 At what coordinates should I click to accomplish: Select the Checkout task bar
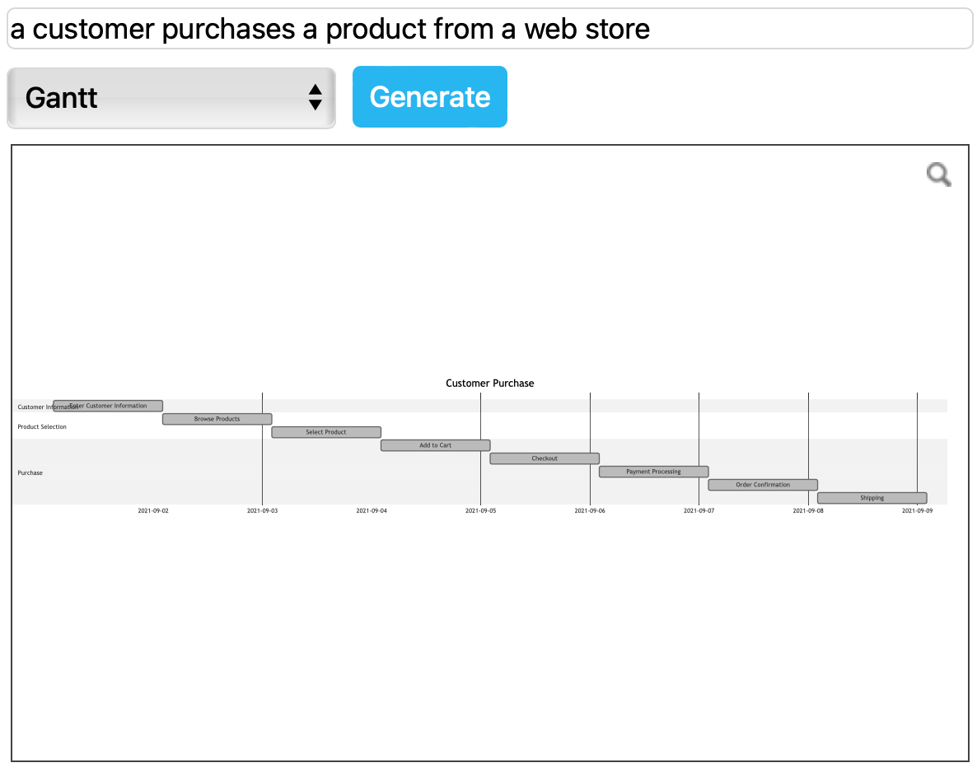click(545, 458)
